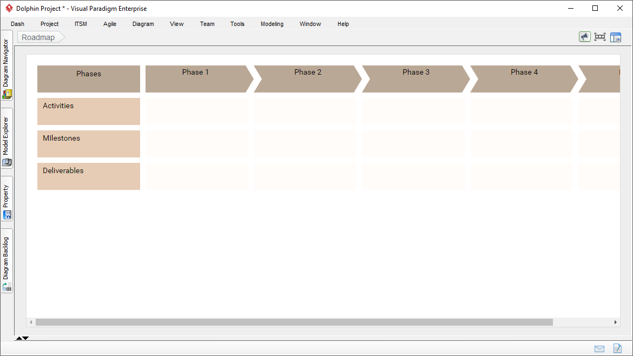Select the Phase 3 chevron
Screen dimensions: 633x356
pos(416,79)
